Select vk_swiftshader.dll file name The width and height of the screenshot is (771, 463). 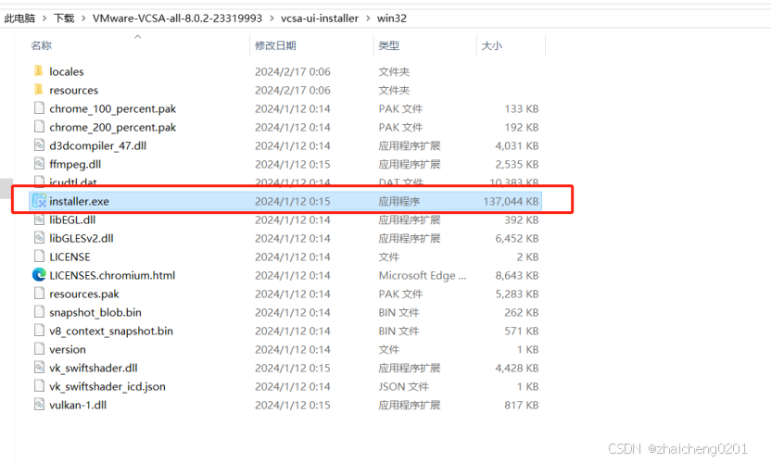[x=94, y=369]
